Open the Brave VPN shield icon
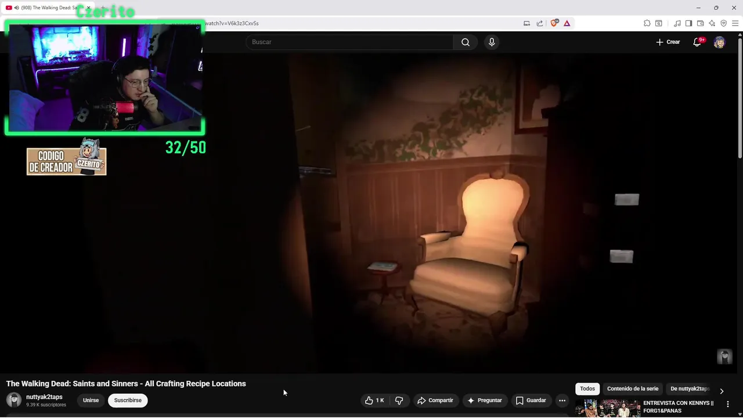The height and width of the screenshot is (418, 743). click(723, 23)
